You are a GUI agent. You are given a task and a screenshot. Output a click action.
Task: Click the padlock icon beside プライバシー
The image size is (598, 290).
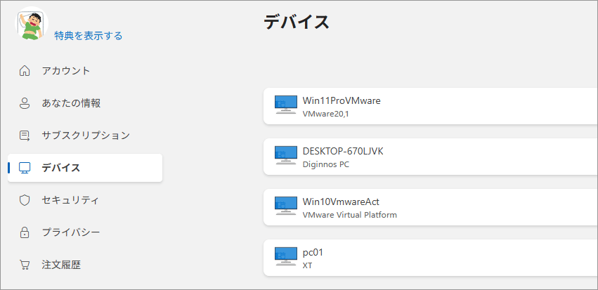[25, 232]
